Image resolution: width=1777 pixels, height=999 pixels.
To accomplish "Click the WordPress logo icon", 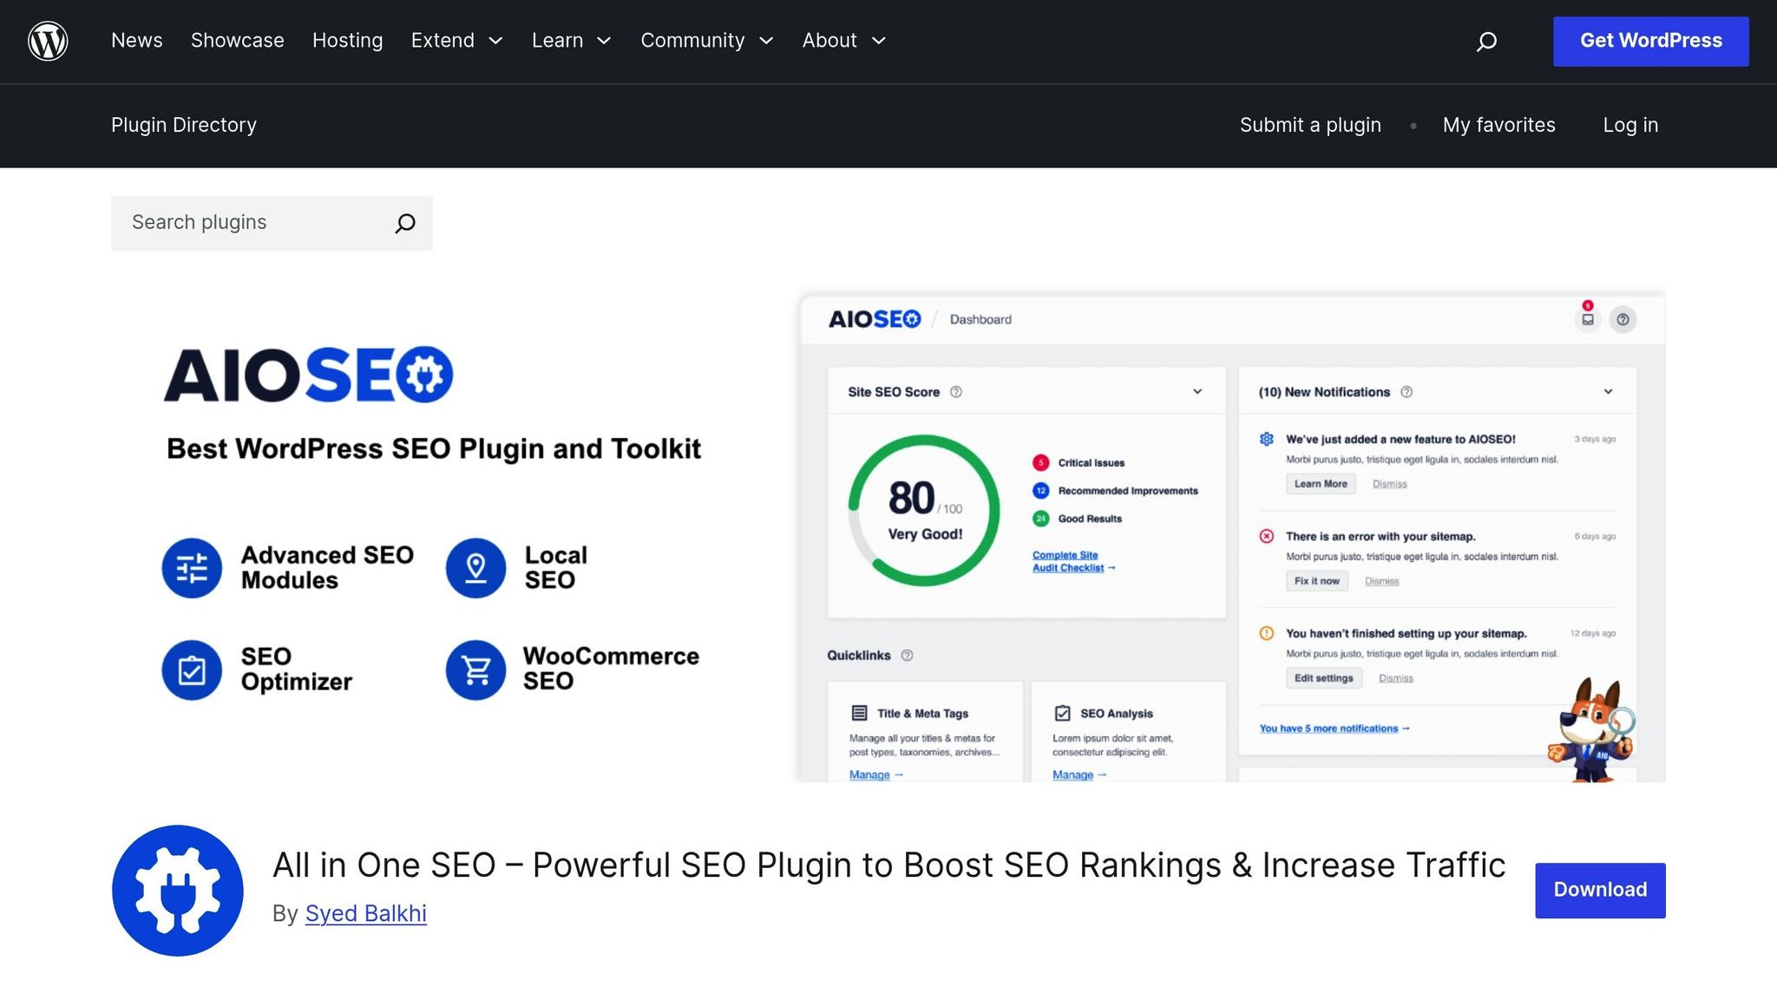I will (x=48, y=41).
